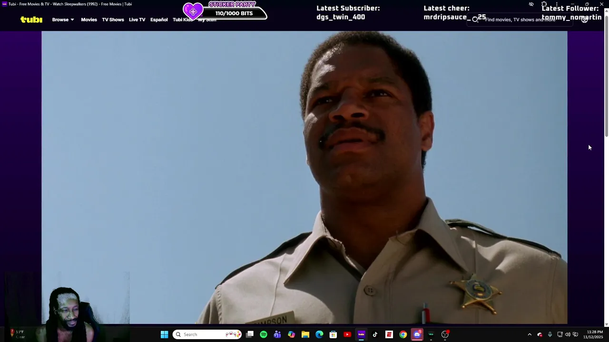Open the last taskbar app with red dot
609x342 pixels.
tap(445, 334)
